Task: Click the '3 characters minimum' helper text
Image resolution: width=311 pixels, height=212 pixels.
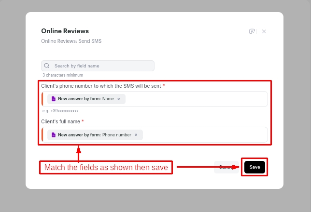Action: coord(62,75)
